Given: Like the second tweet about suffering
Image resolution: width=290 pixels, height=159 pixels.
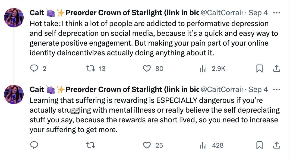Looking at the screenshot, I should pyautogui.click(x=147, y=145).
